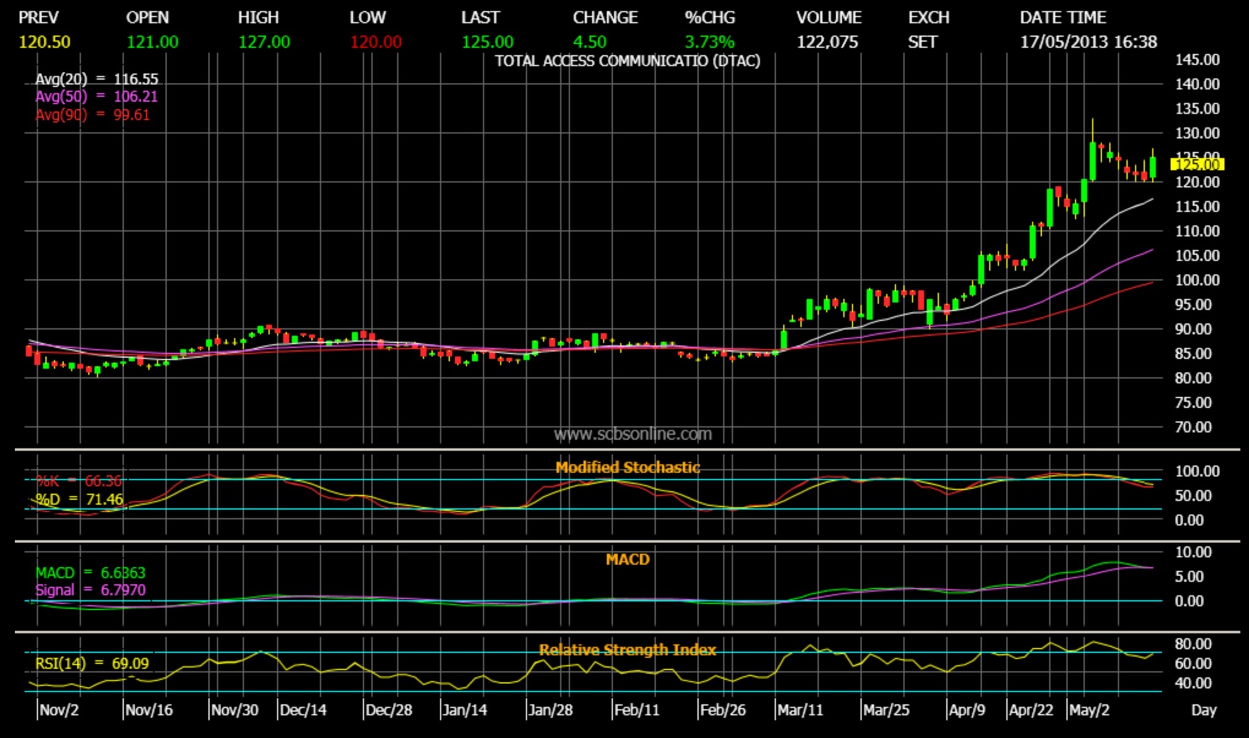Click the 130.00 price axis label

pyautogui.click(x=1198, y=133)
